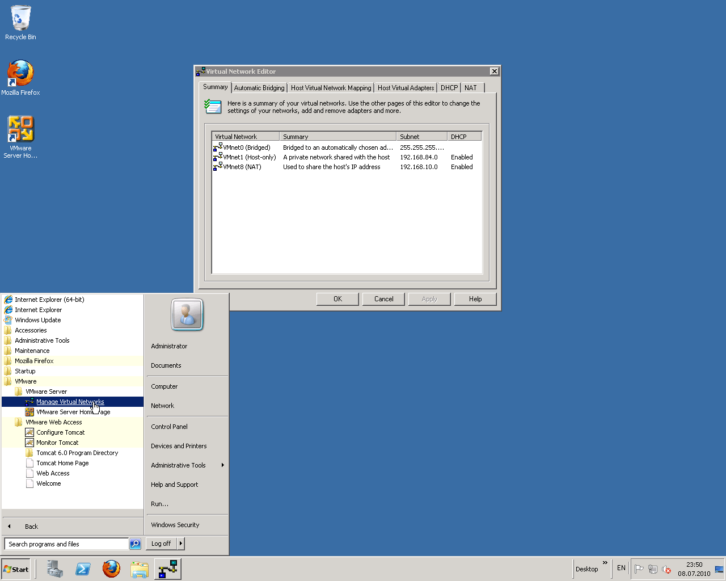This screenshot has width=726, height=581.
Task: Expand the Accessories folder
Action: click(x=73, y=330)
